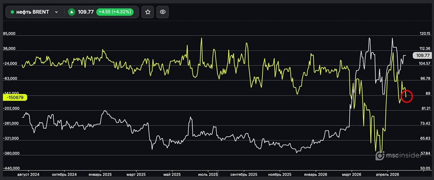
Task: Click the 57.84 right axis value
Action: pyautogui.click(x=425, y=153)
